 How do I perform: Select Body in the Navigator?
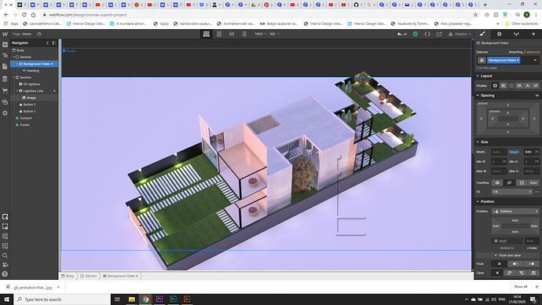tap(20, 50)
